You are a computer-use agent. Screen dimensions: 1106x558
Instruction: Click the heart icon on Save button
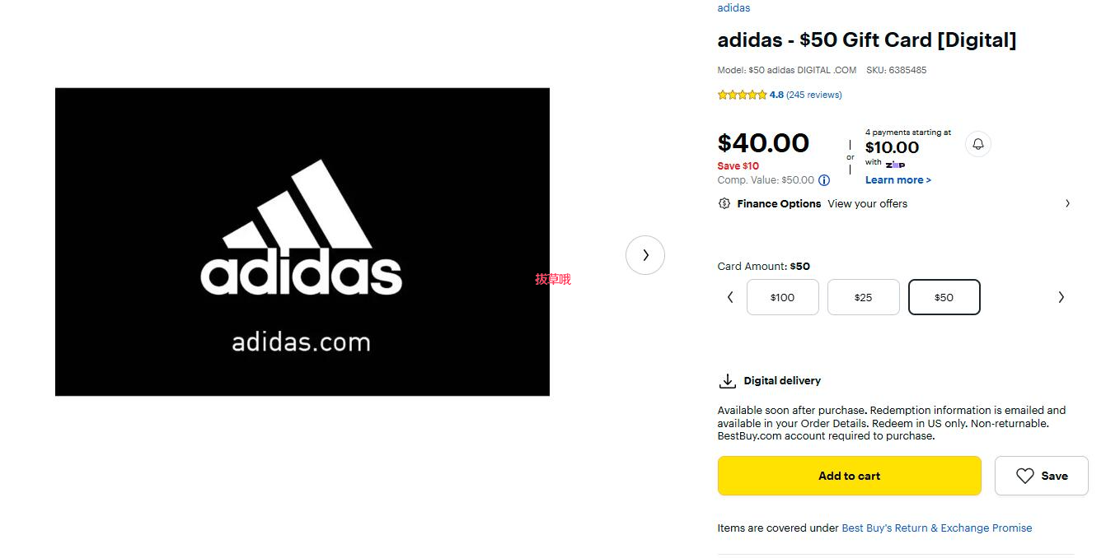(1024, 476)
